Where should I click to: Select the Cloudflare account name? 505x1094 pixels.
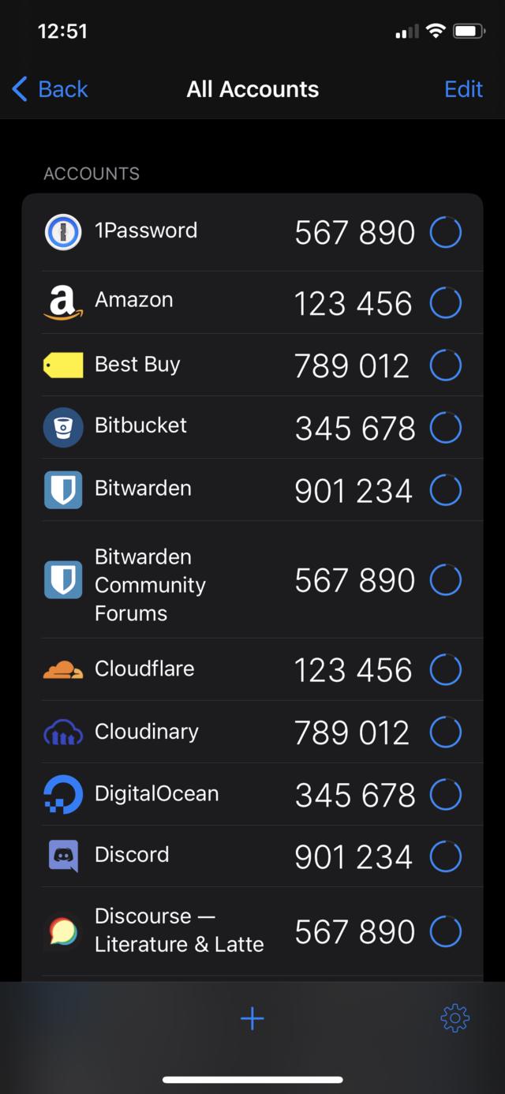pyautogui.click(x=144, y=669)
